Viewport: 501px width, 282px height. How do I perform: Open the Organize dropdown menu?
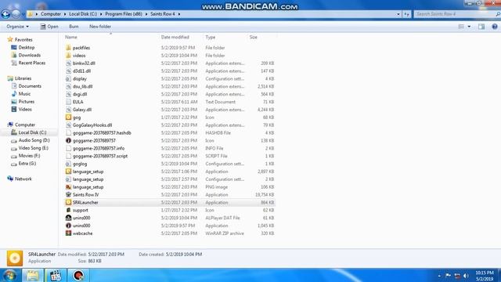click(x=17, y=27)
